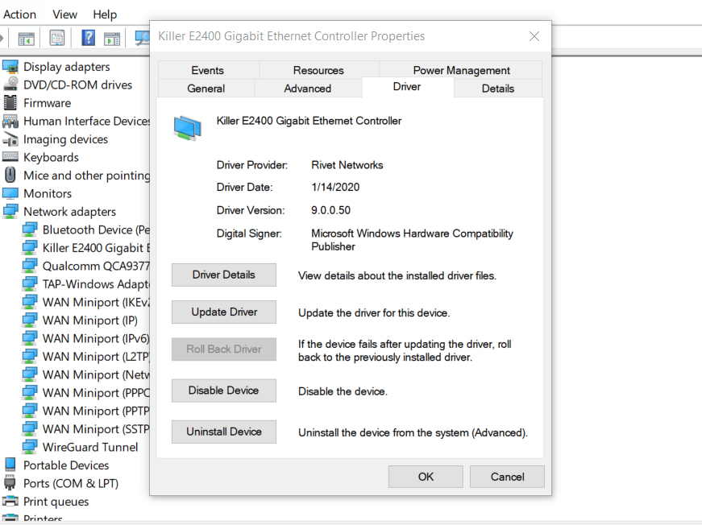Switch to the Resources tab

point(319,70)
